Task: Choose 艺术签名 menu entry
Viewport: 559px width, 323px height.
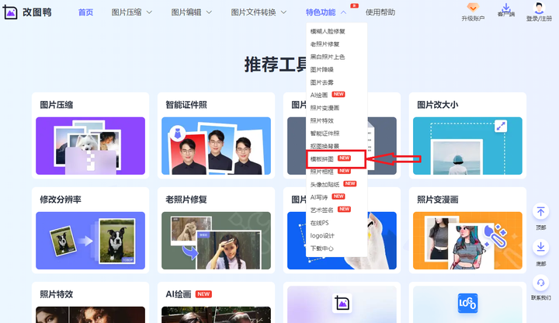Action: pyautogui.click(x=322, y=210)
